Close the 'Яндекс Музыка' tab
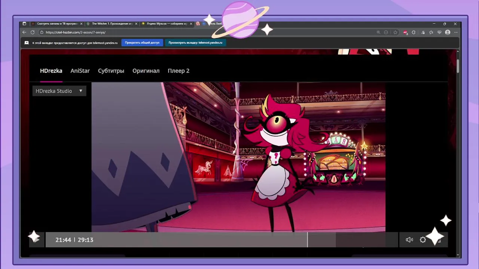 [191, 24]
